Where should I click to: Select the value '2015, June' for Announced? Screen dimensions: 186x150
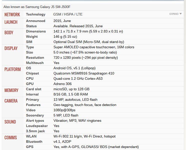point(62,21)
